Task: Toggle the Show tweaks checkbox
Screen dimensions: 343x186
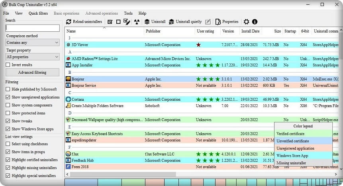Action: point(8,121)
